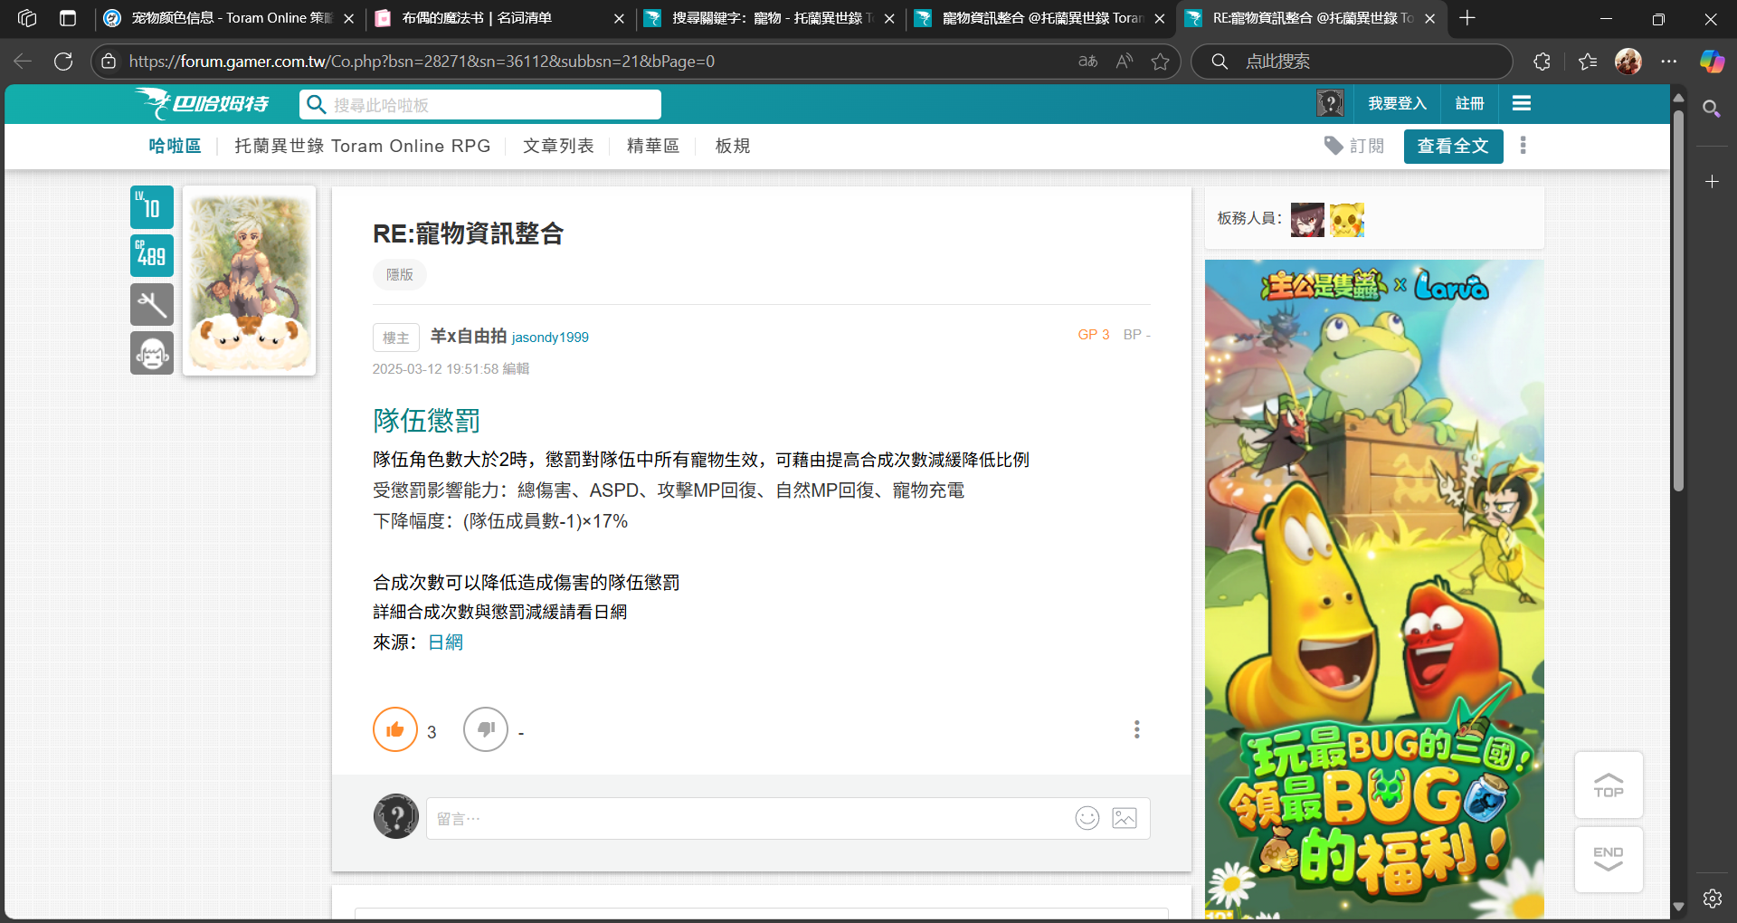
Task: Click the Edge sidebar search icon
Action: (x=1712, y=109)
